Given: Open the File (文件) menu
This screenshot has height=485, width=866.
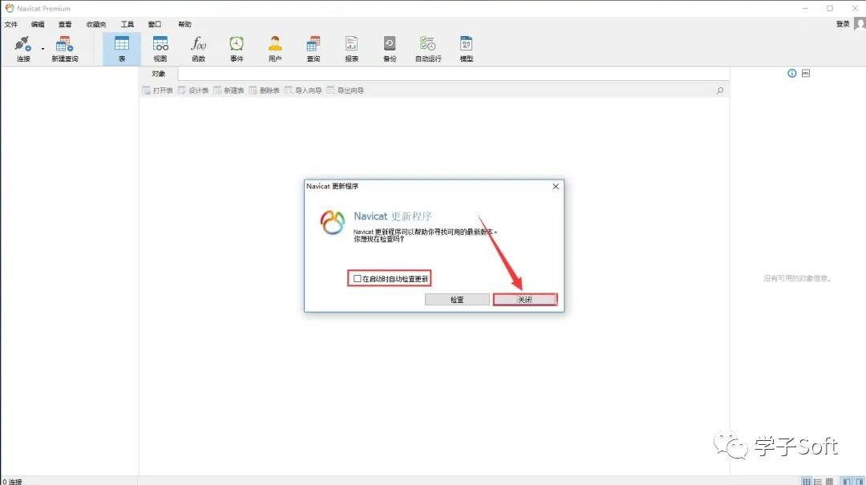Looking at the screenshot, I should pyautogui.click(x=11, y=24).
